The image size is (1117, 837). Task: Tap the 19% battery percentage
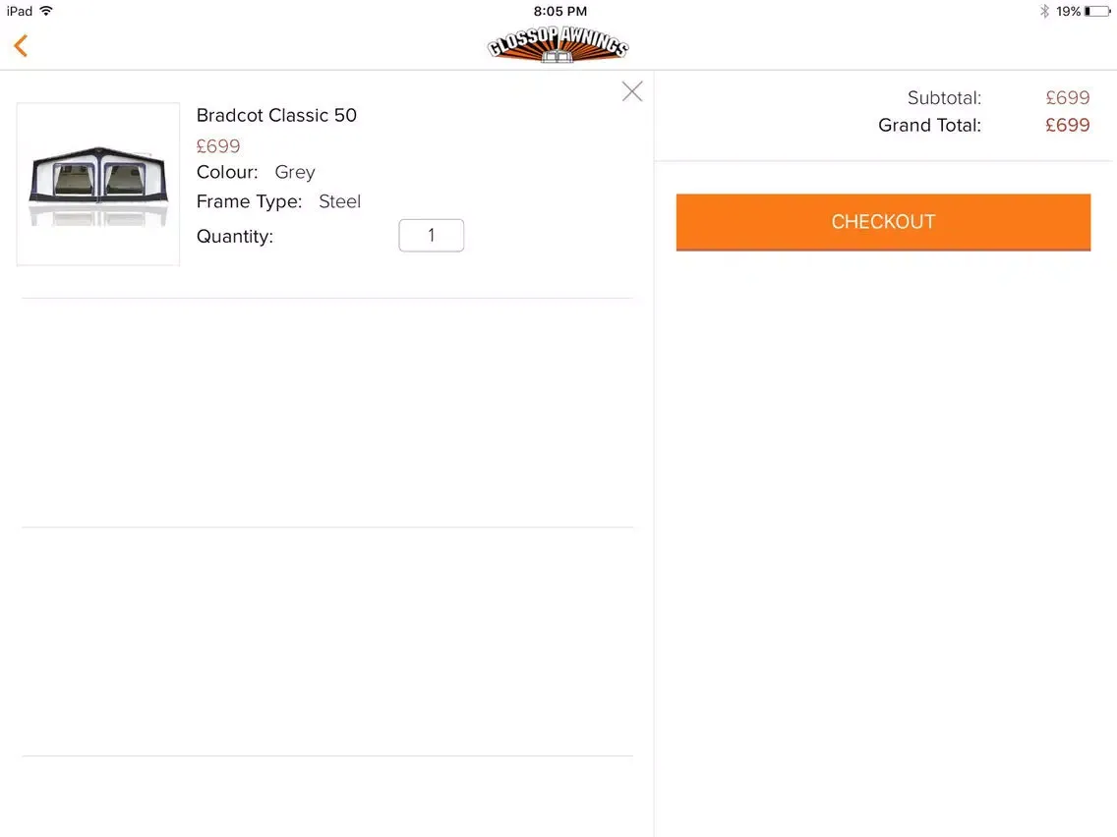[1068, 11]
